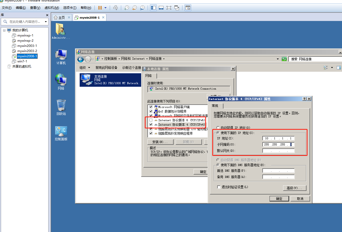Click the take snapshot icon

(126, 8)
